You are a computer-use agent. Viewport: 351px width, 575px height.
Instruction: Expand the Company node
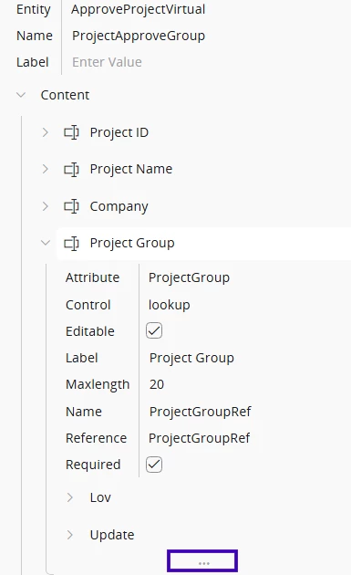45,206
